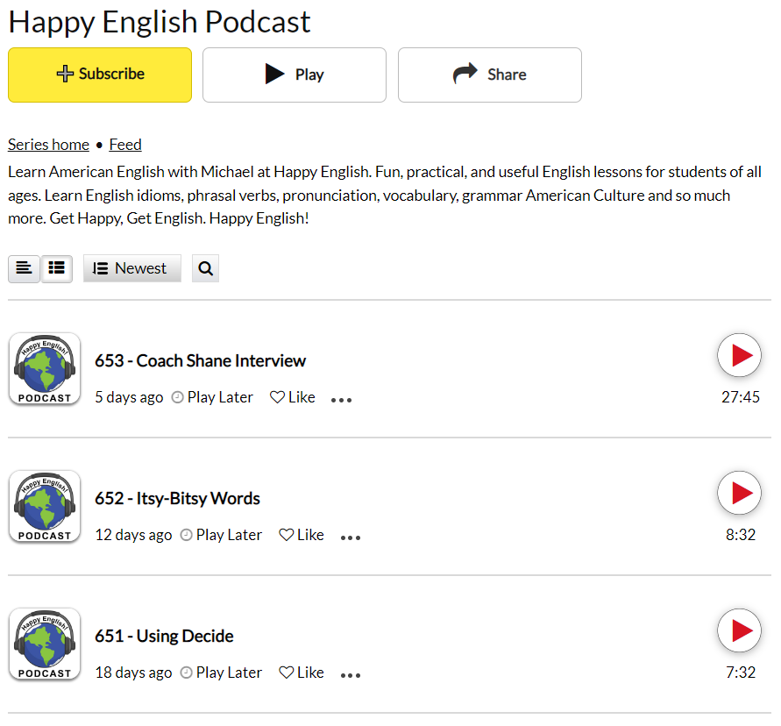Play episode 652 with red play button
The image size is (781, 726).
(740, 493)
